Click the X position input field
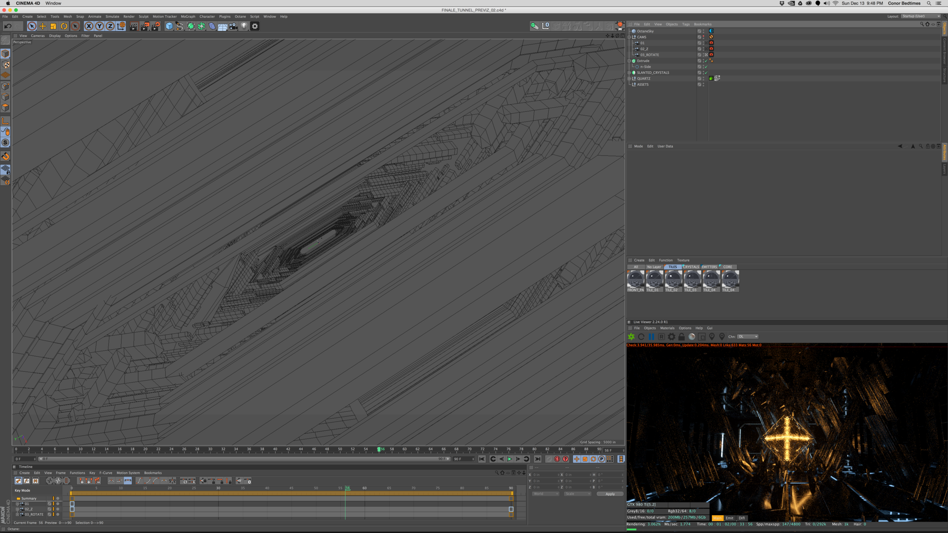Screen dimensions: 948x533 point(545,475)
